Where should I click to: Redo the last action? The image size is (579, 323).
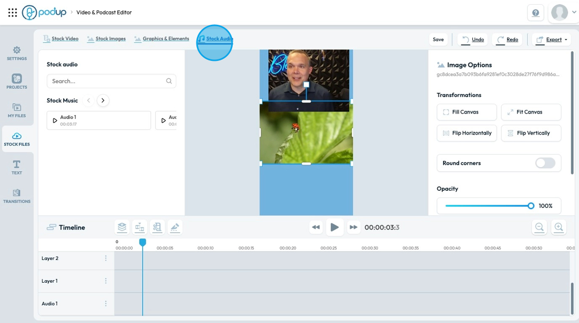[x=507, y=39]
